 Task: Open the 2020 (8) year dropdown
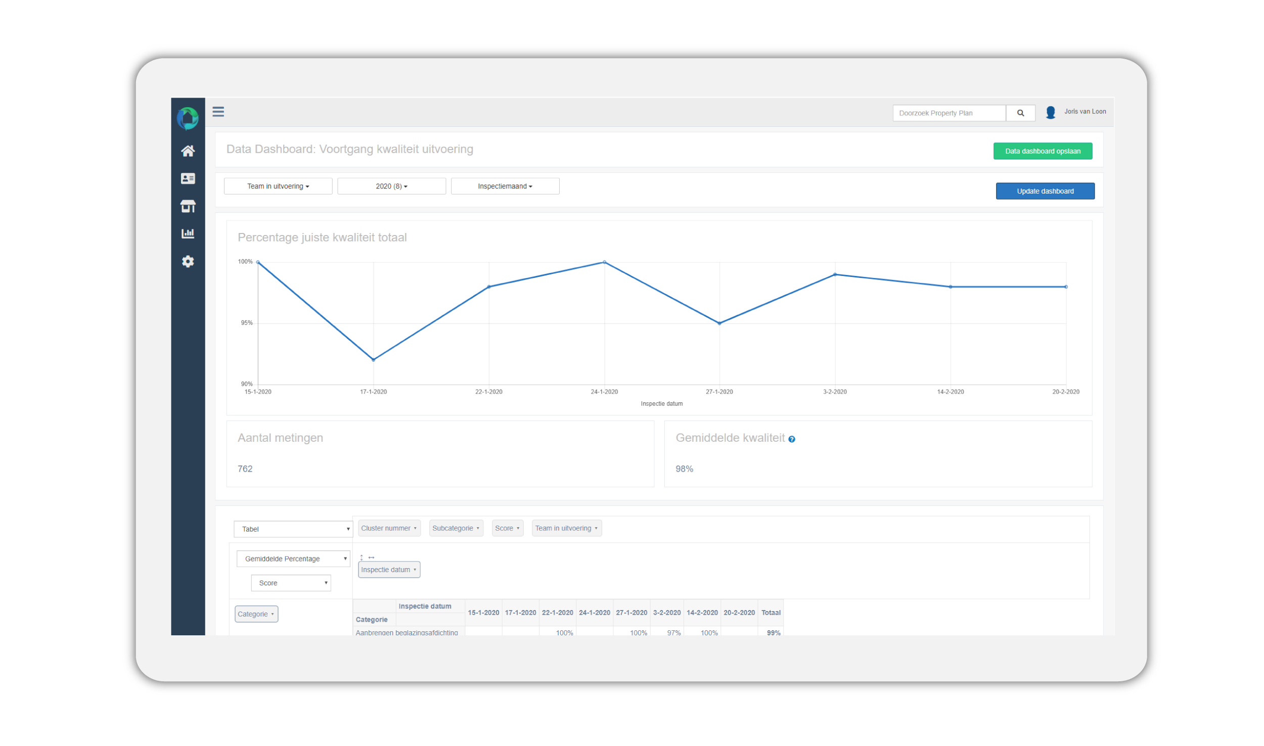pos(392,186)
